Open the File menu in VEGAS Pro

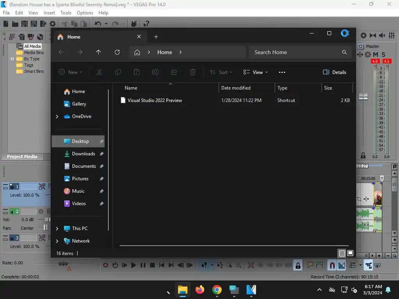pos(6,13)
